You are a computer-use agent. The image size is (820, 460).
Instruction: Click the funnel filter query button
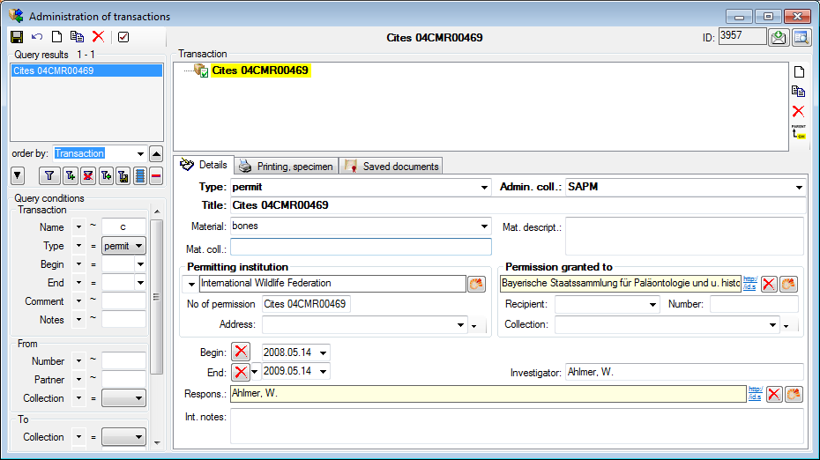tap(49, 176)
